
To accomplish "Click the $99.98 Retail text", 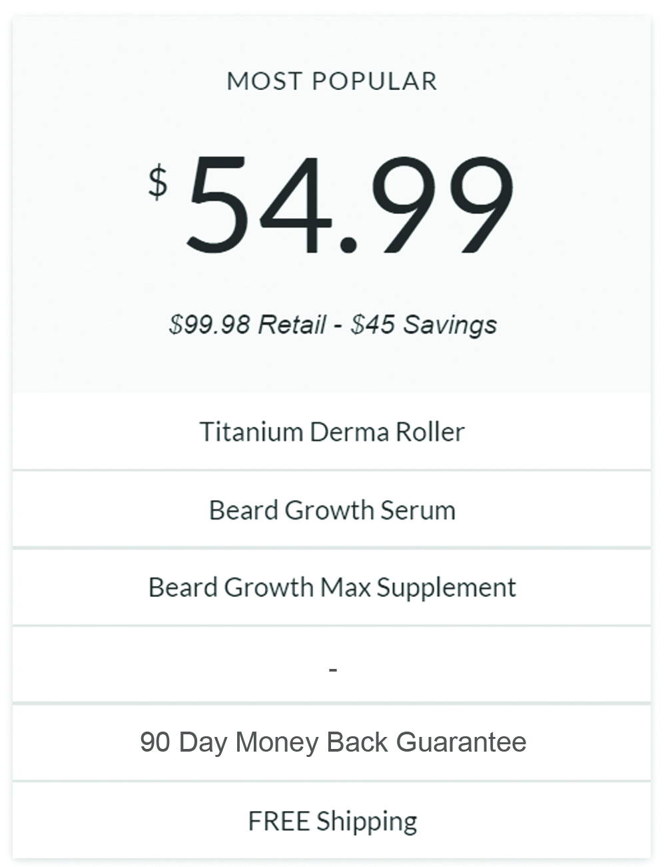I will (248, 325).
